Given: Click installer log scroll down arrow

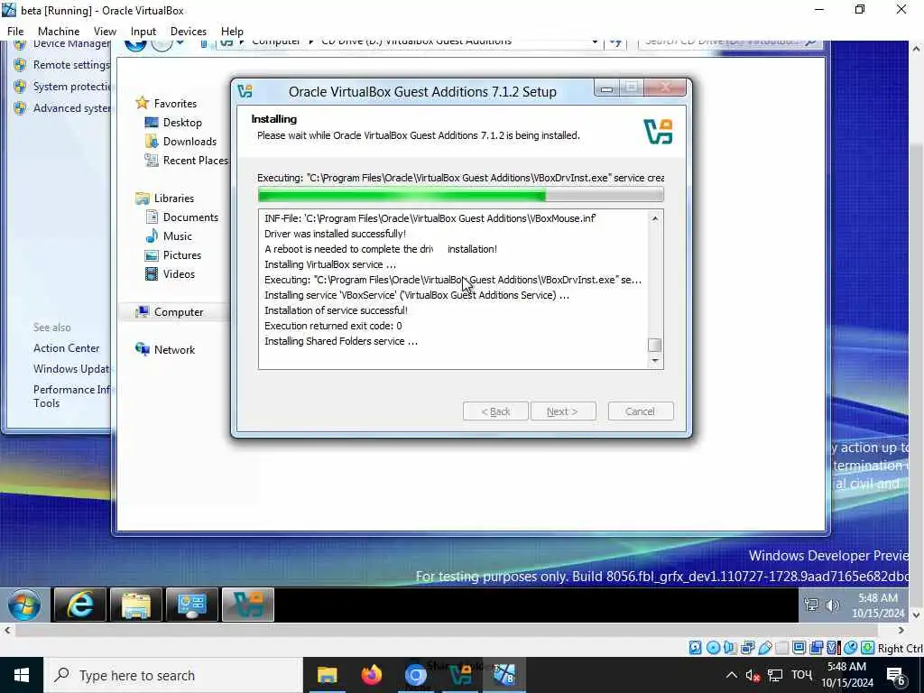Looking at the screenshot, I should coord(654,361).
